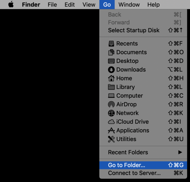Viewport: 190px width, 182px height.
Task: Click the Downloads arrow-circle icon
Action: (111, 70)
